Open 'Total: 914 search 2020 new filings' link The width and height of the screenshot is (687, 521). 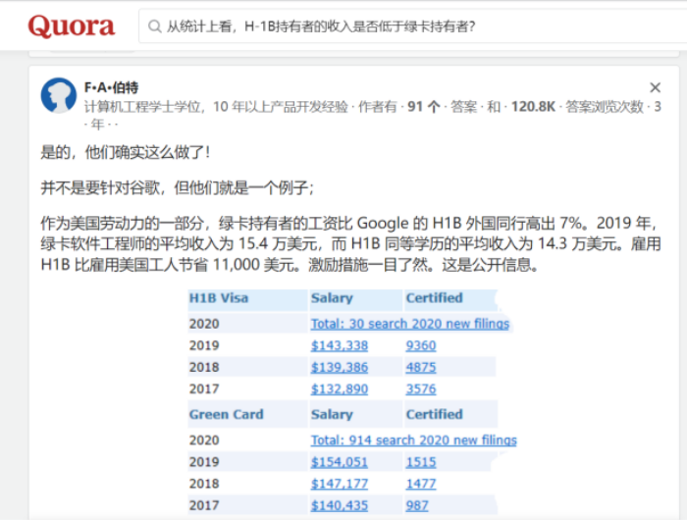click(x=413, y=440)
